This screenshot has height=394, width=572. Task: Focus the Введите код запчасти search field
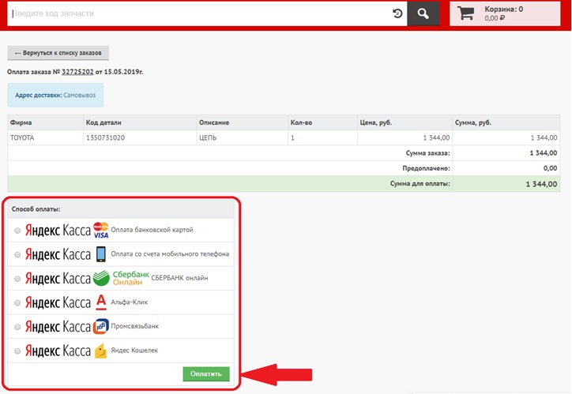click(x=207, y=13)
